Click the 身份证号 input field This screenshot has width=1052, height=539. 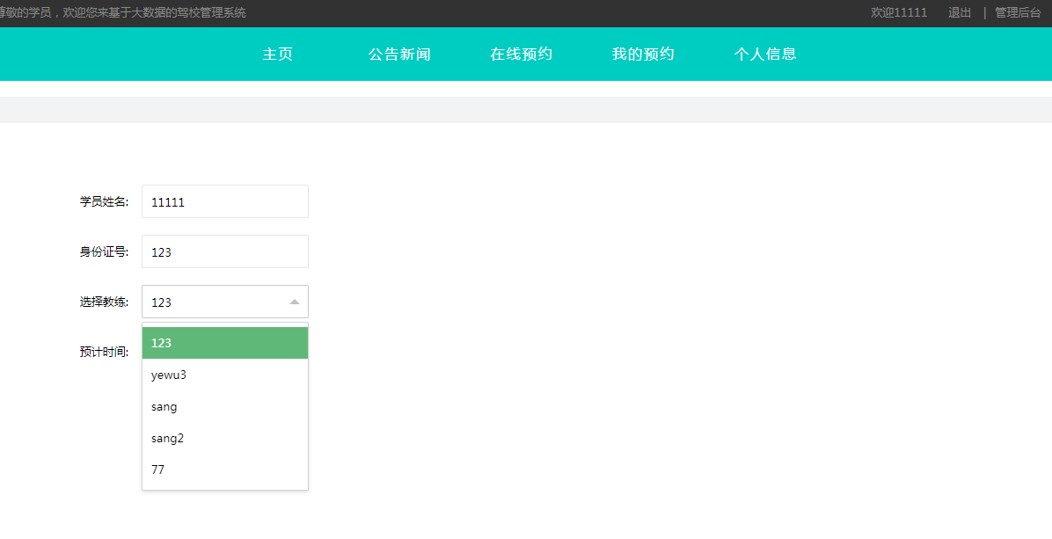coord(225,251)
